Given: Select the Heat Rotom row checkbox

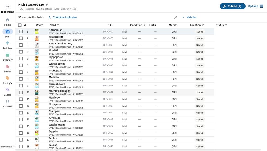Looking at the screenshot, I should click(21, 38).
